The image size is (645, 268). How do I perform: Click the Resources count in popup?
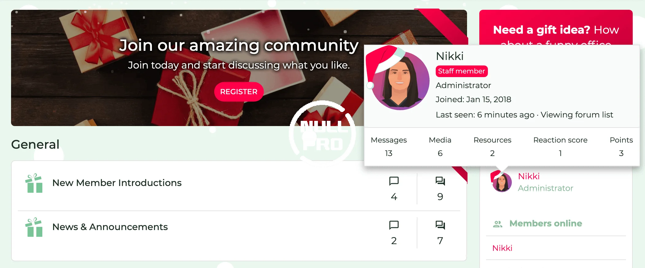tap(492, 153)
